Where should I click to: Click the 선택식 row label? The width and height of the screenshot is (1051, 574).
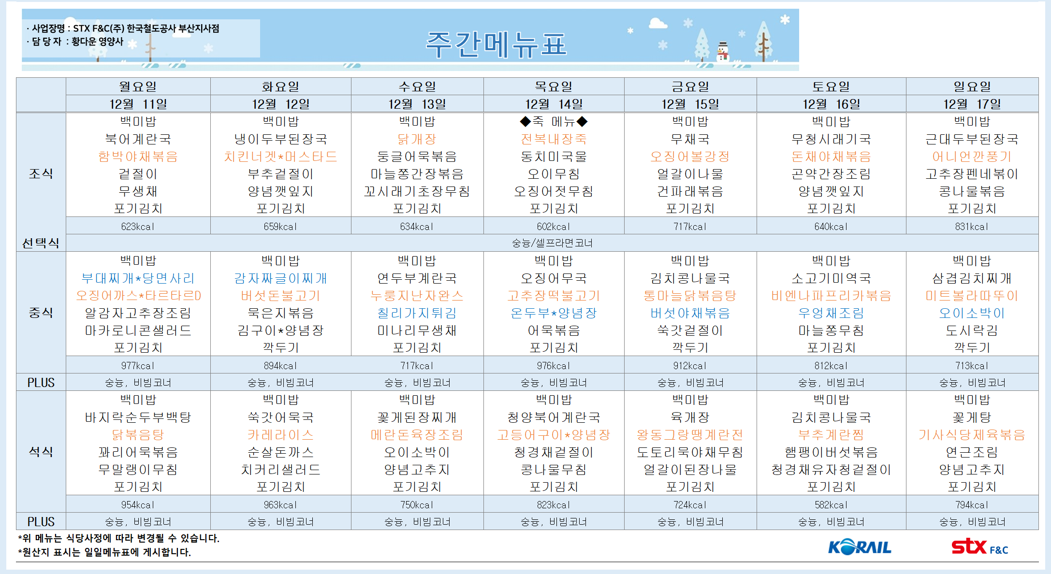pos(41,243)
